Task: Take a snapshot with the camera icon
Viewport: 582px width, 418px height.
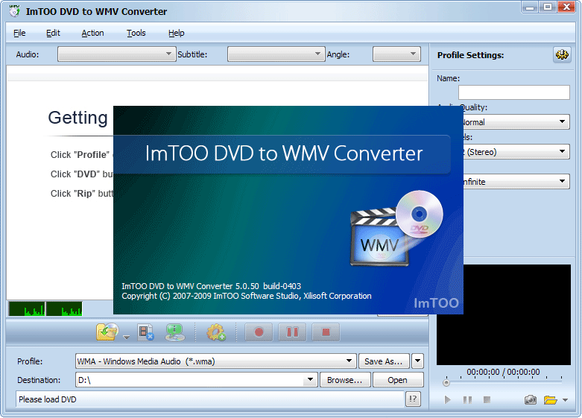Action: click(530, 399)
